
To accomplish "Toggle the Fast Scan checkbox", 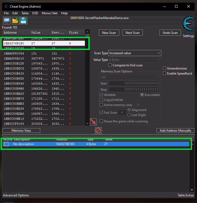I will 101,112.
